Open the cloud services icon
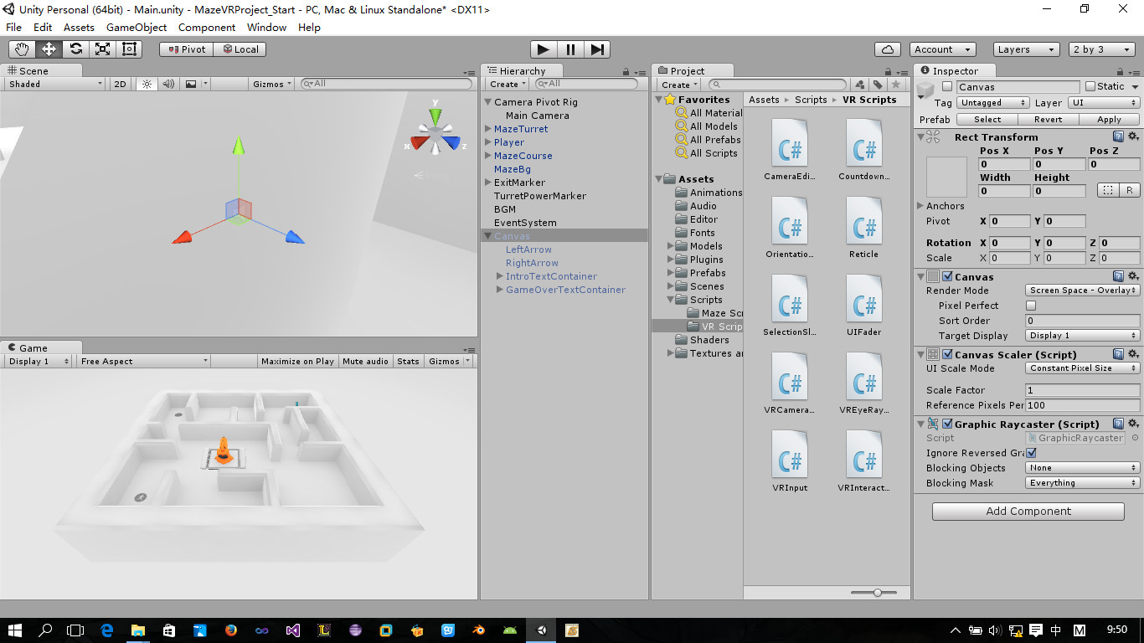This screenshot has height=643, width=1144. [x=888, y=49]
